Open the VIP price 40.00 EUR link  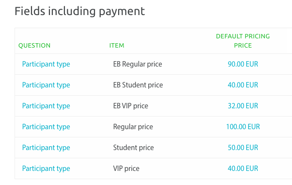[243, 168]
